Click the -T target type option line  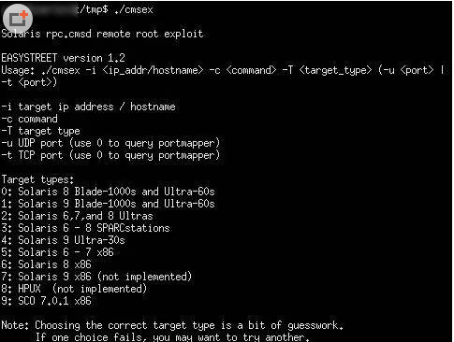coord(41,131)
